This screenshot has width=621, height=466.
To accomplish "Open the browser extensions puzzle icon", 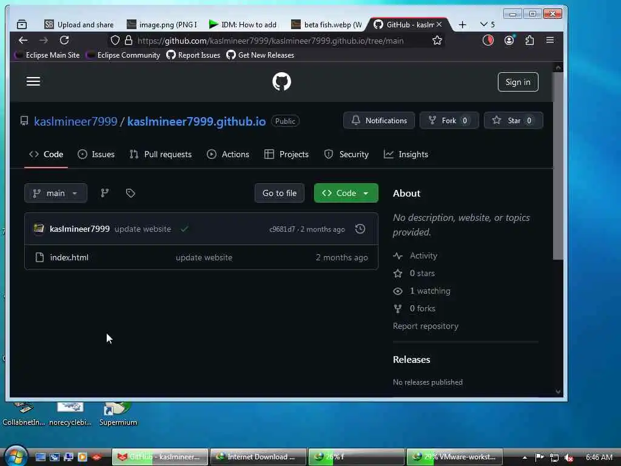I will pos(529,41).
